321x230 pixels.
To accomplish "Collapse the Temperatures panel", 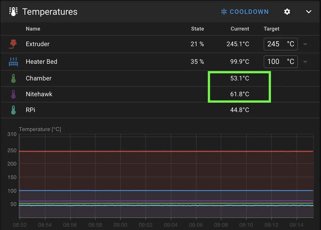I will 309,12.
